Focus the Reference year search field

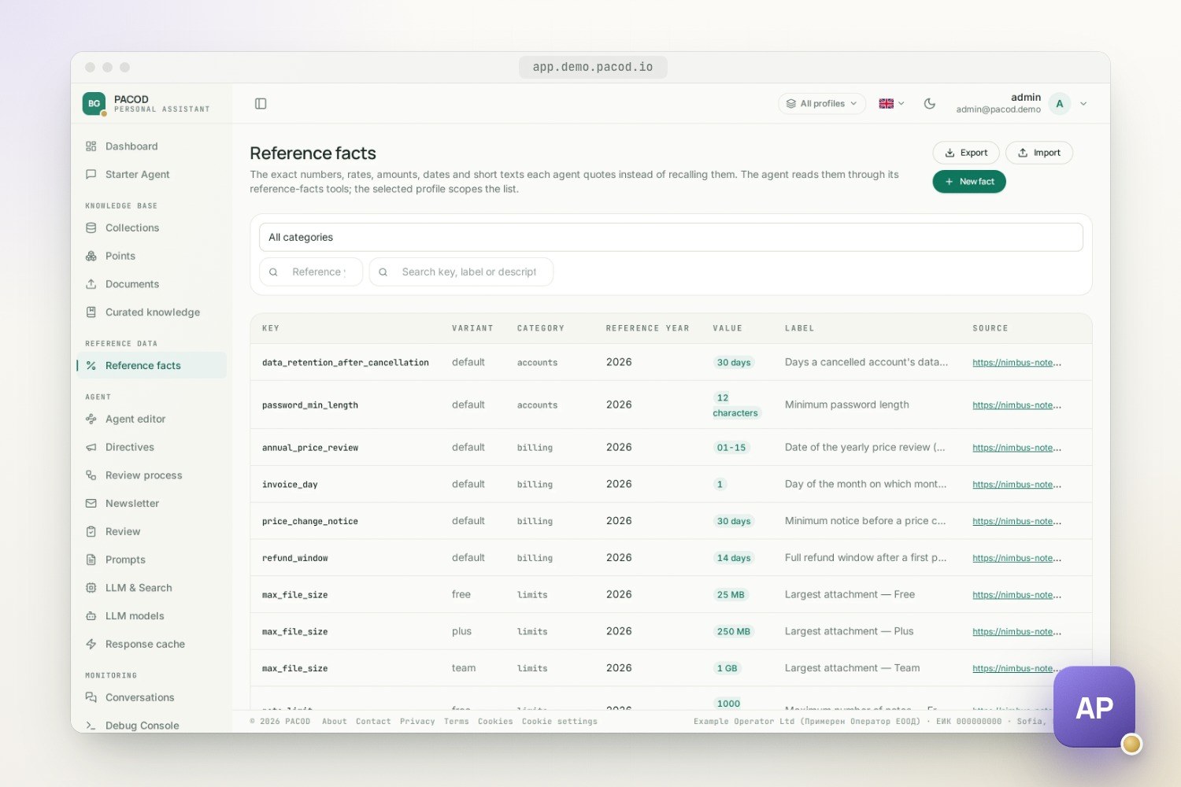tap(311, 272)
